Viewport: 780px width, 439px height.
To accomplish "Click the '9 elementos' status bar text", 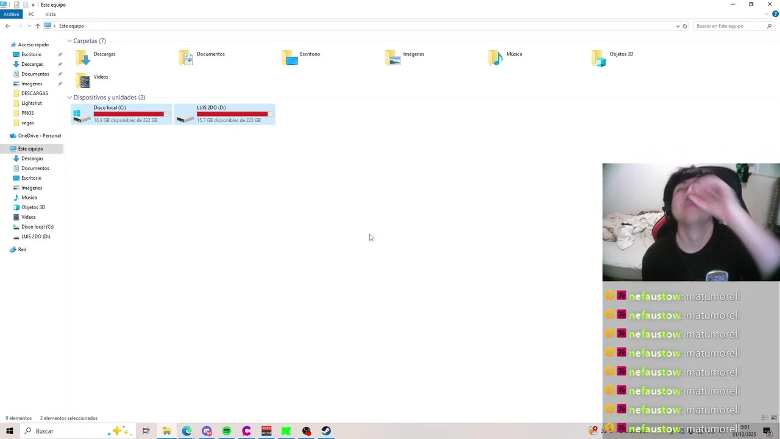I will (18, 418).
